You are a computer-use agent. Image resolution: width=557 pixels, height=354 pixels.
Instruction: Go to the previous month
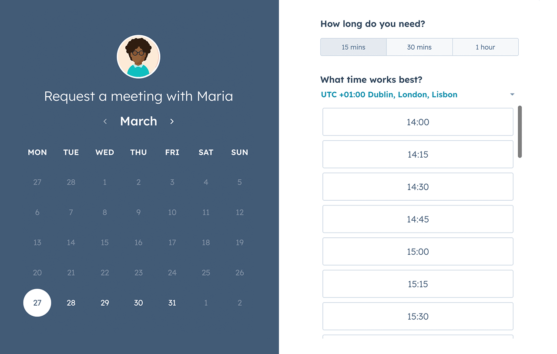[x=105, y=121]
